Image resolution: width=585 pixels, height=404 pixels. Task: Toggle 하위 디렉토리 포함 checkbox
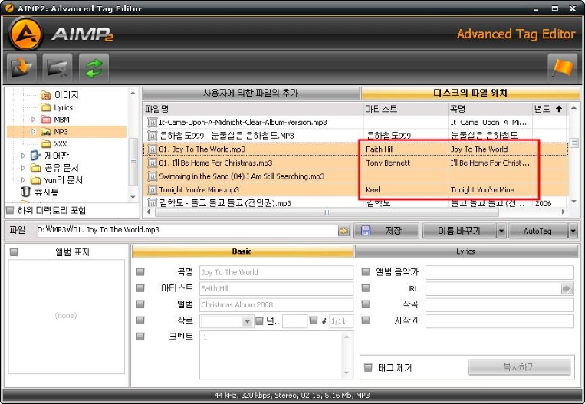[x=10, y=210]
